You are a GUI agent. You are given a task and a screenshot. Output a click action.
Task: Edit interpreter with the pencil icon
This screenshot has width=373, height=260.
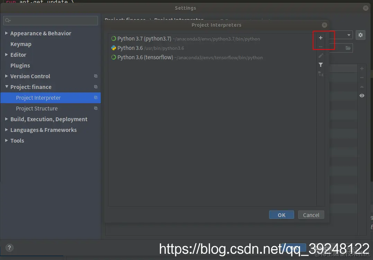(x=321, y=56)
